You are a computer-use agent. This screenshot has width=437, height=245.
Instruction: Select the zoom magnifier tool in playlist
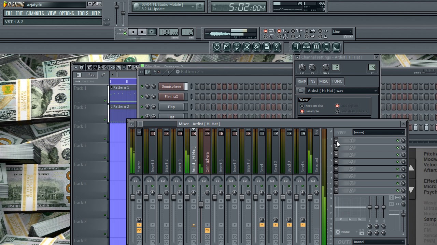click(130, 67)
